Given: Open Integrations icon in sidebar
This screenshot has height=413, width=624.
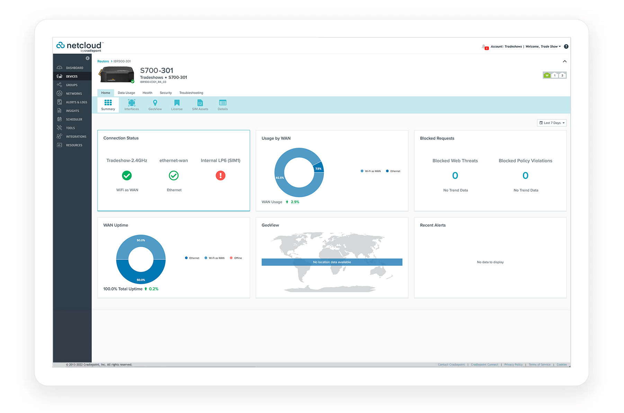Looking at the screenshot, I should tap(60, 136).
